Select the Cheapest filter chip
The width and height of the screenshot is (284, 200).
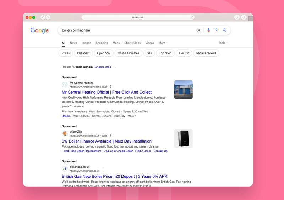[83, 53]
